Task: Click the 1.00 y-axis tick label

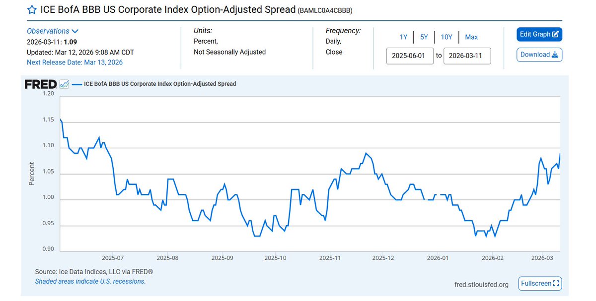Action: click(x=47, y=197)
